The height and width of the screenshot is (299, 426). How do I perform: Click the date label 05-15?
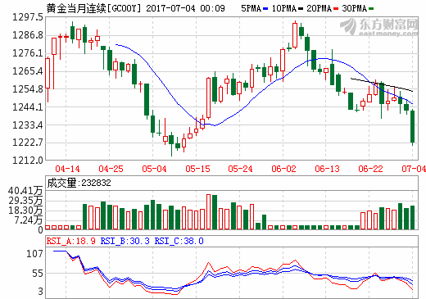click(x=197, y=169)
